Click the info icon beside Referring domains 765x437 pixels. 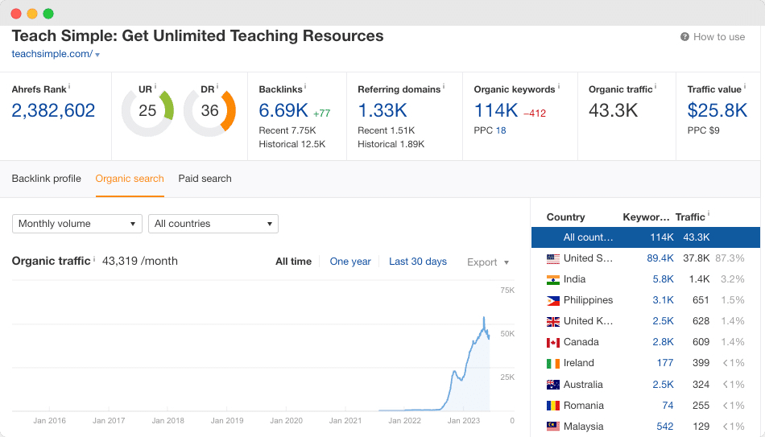coord(444,86)
